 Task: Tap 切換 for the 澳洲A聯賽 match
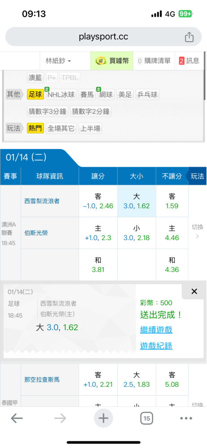[x=197, y=231]
